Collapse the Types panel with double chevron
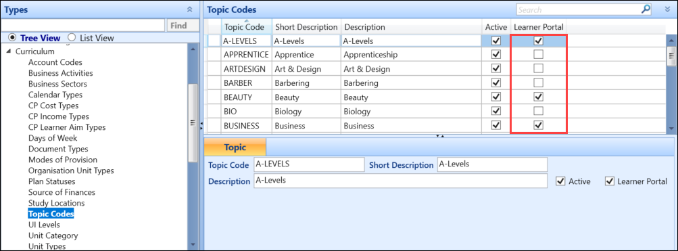This screenshot has width=678, height=251. [x=189, y=9]
